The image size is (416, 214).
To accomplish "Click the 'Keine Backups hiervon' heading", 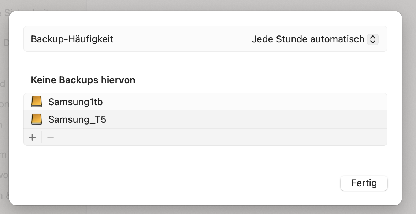I will point(83,80).
